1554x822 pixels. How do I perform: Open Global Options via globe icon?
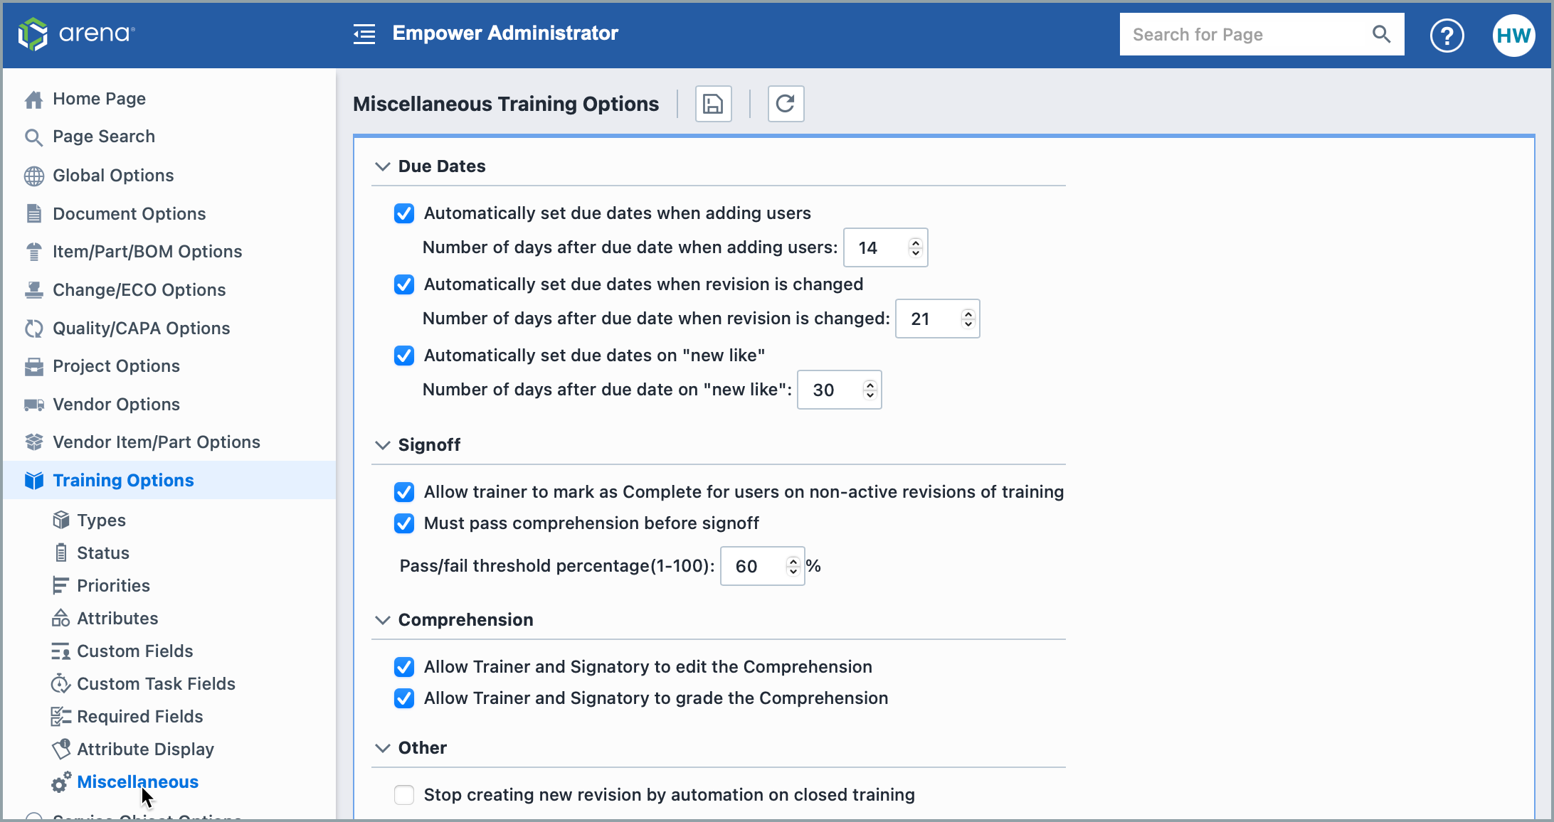tap(33, 176)
